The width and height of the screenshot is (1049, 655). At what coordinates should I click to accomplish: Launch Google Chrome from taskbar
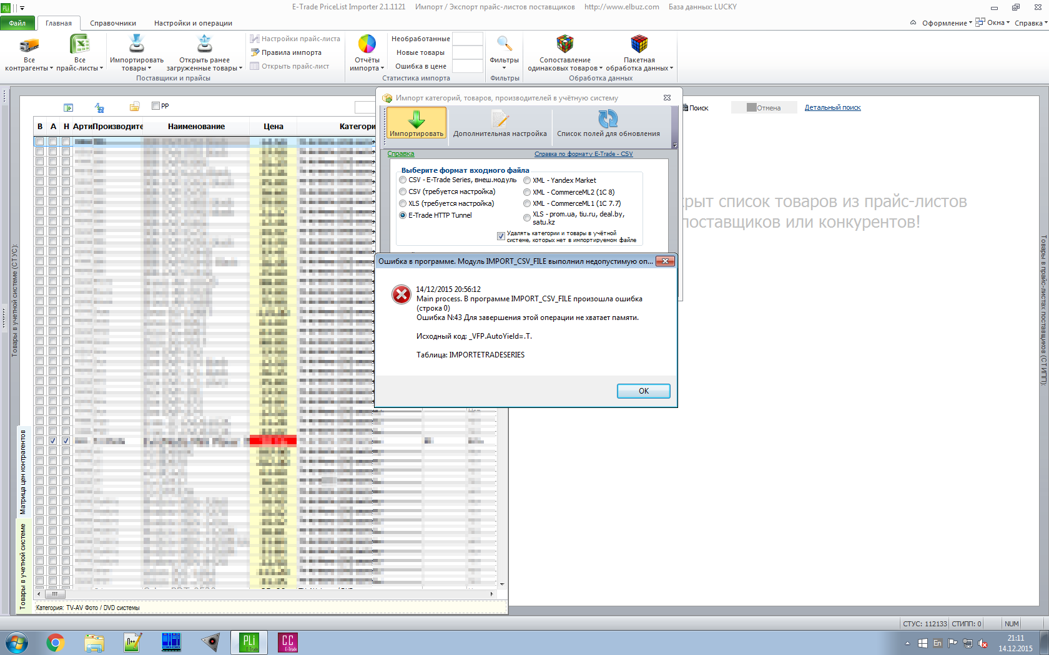55,643
